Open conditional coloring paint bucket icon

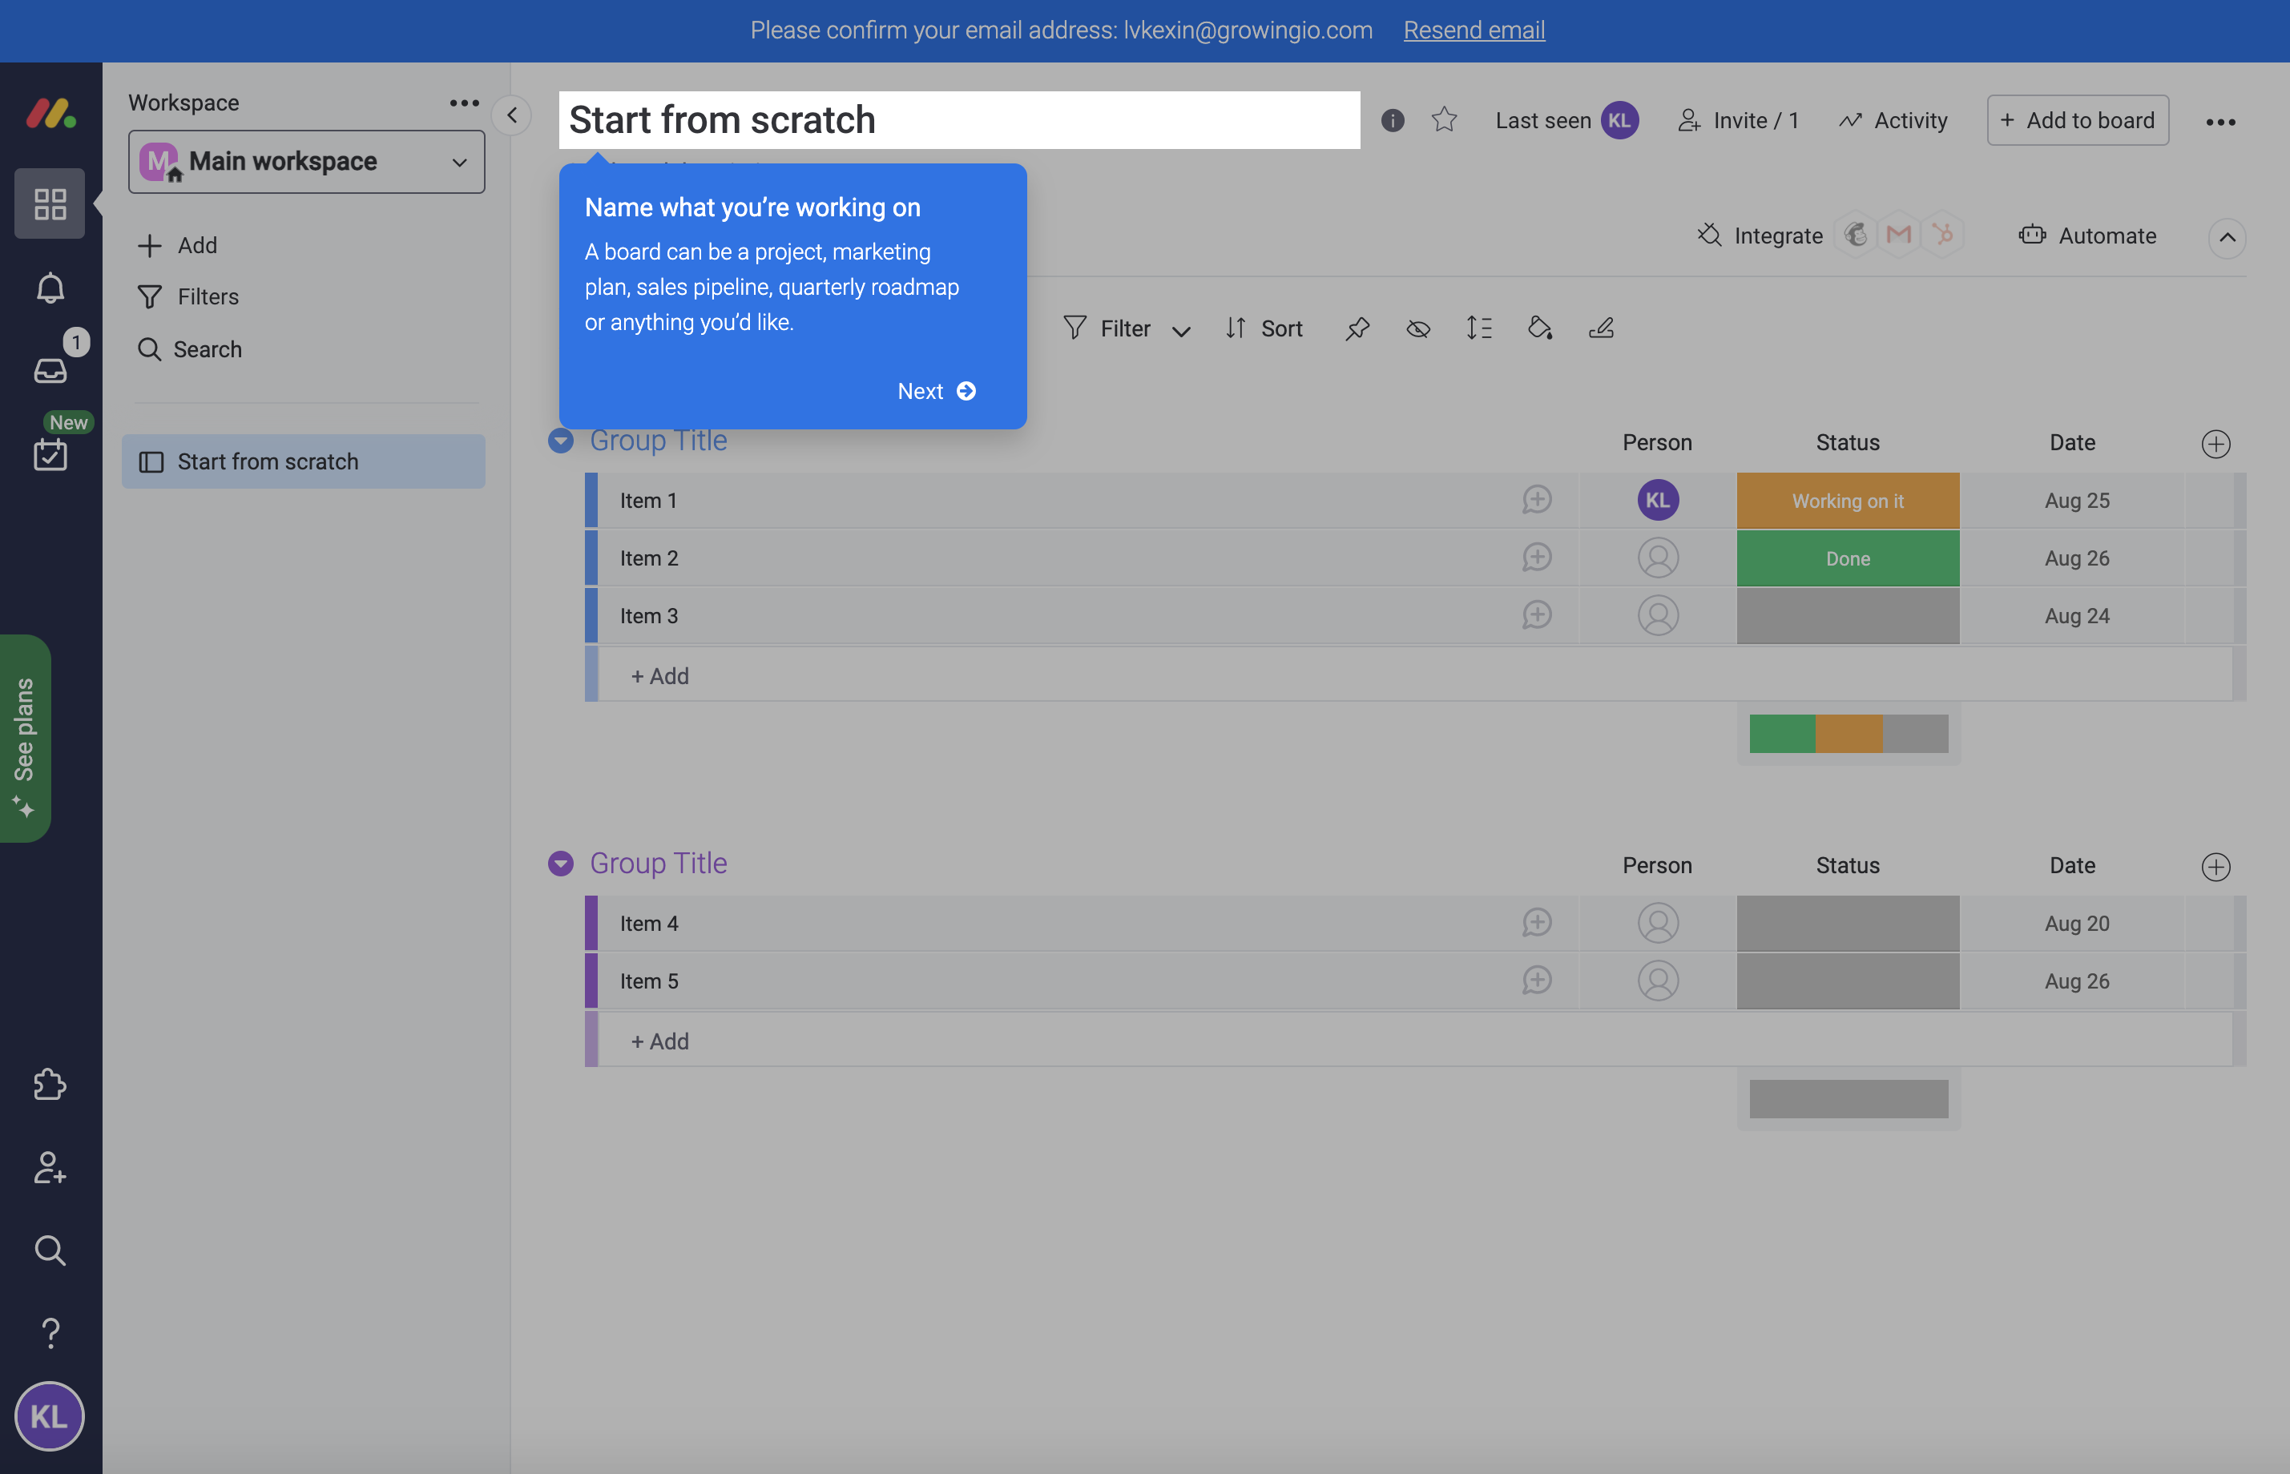coord(1540,328)
